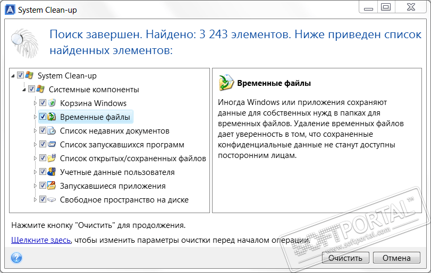Select the Корзина Windows tree item

click(x=93, y=103)
